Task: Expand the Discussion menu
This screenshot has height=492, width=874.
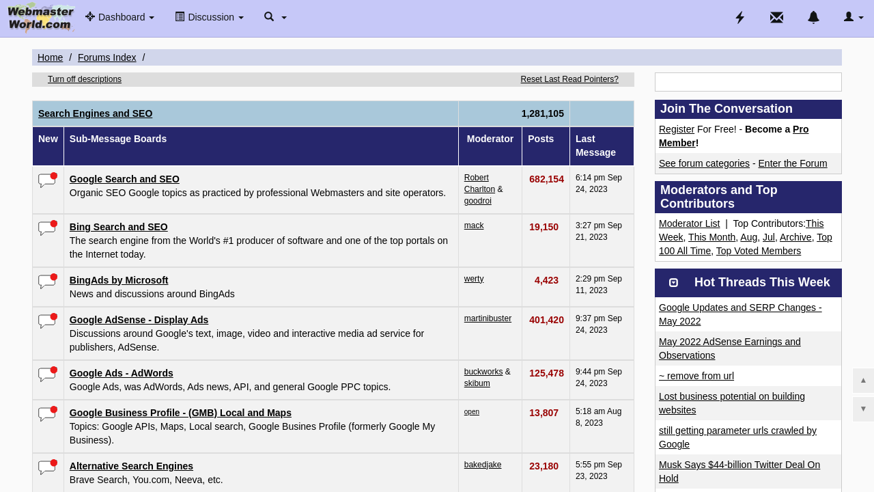Action: point(209,17)
